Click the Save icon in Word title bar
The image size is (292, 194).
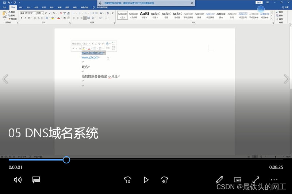coord(4,3)
